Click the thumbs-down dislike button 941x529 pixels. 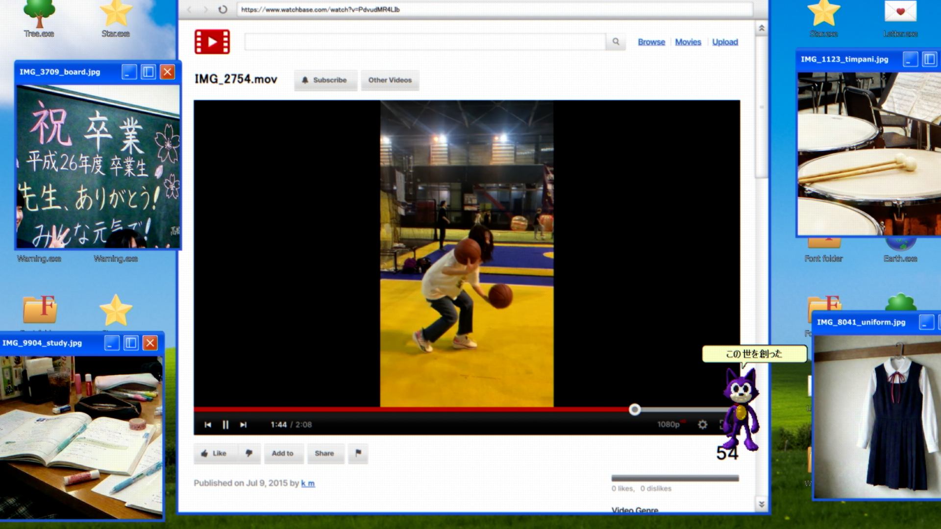click(x=249, y=453)
